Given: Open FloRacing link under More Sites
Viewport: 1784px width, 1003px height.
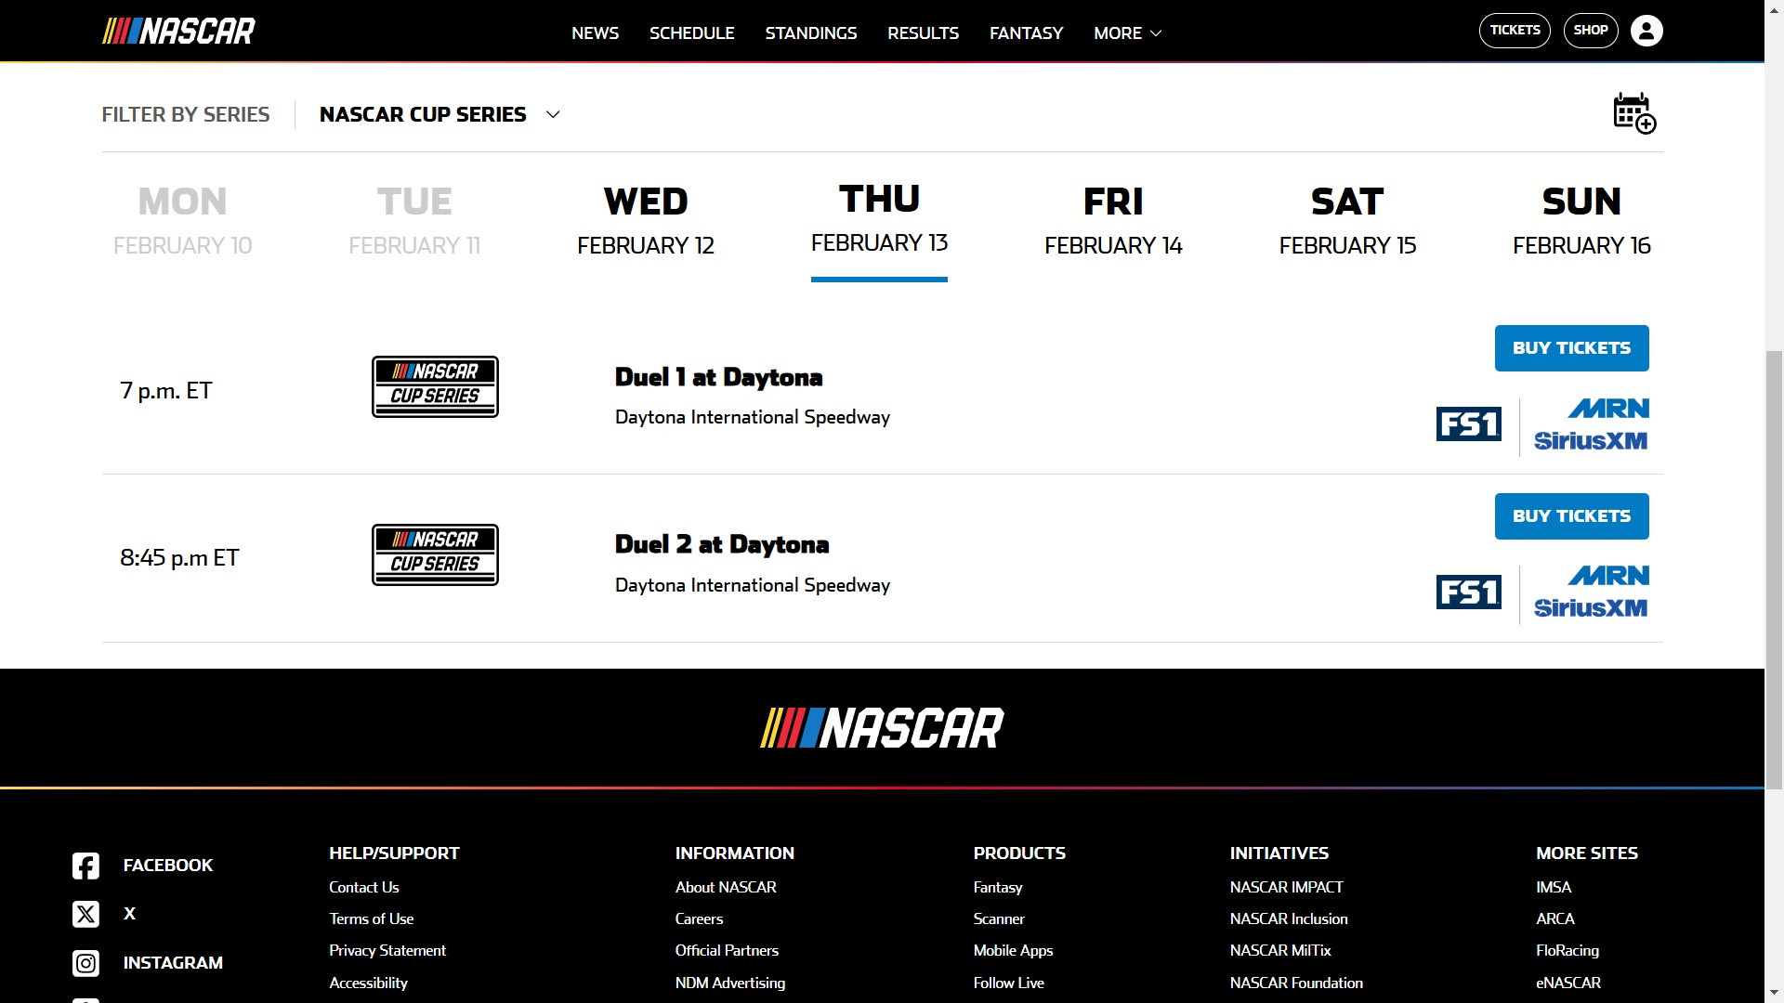Looking at the screenshot, I should click(x=1568, y=950).
